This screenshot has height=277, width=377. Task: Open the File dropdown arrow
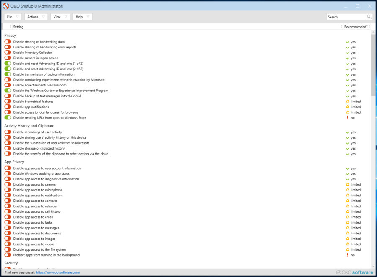click(17, 17)
